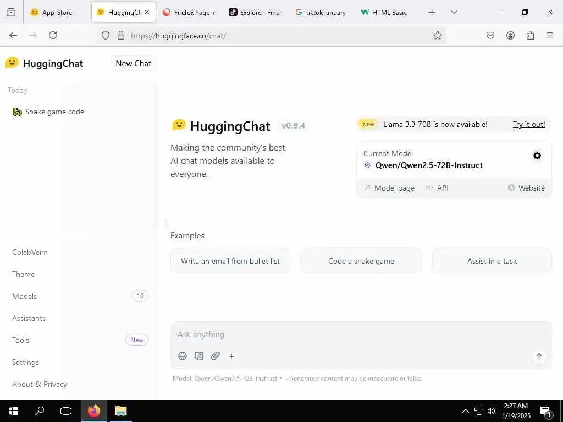Close the HuggingChat tab
Screen dimensions: 563x422
147,12
